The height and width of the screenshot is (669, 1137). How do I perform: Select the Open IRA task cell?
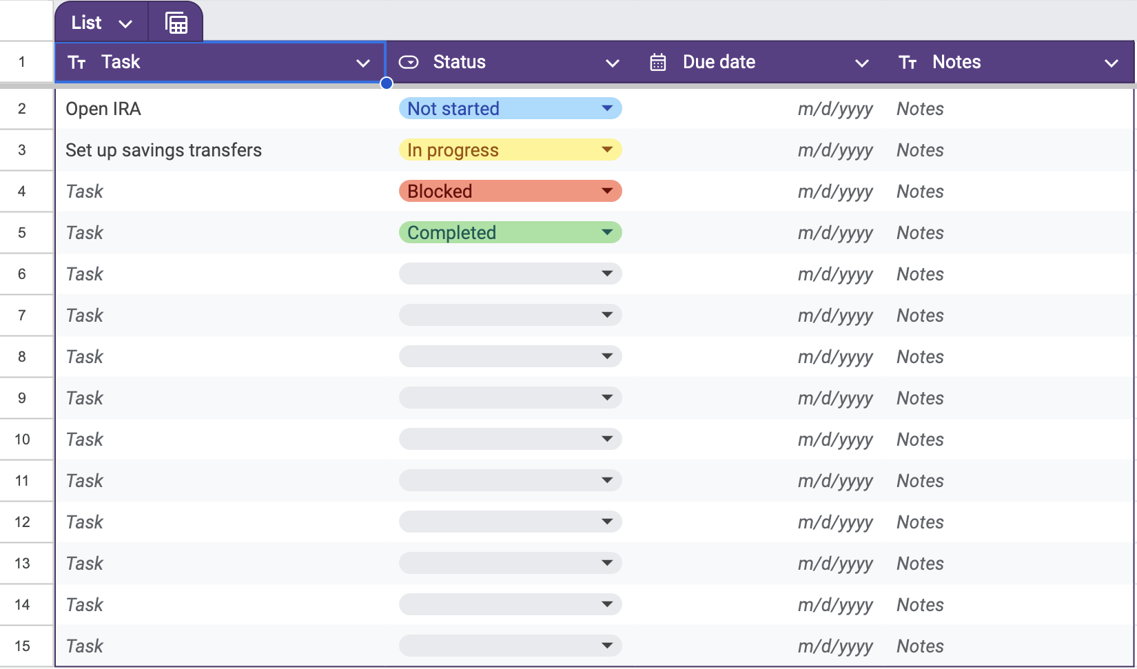221,109
